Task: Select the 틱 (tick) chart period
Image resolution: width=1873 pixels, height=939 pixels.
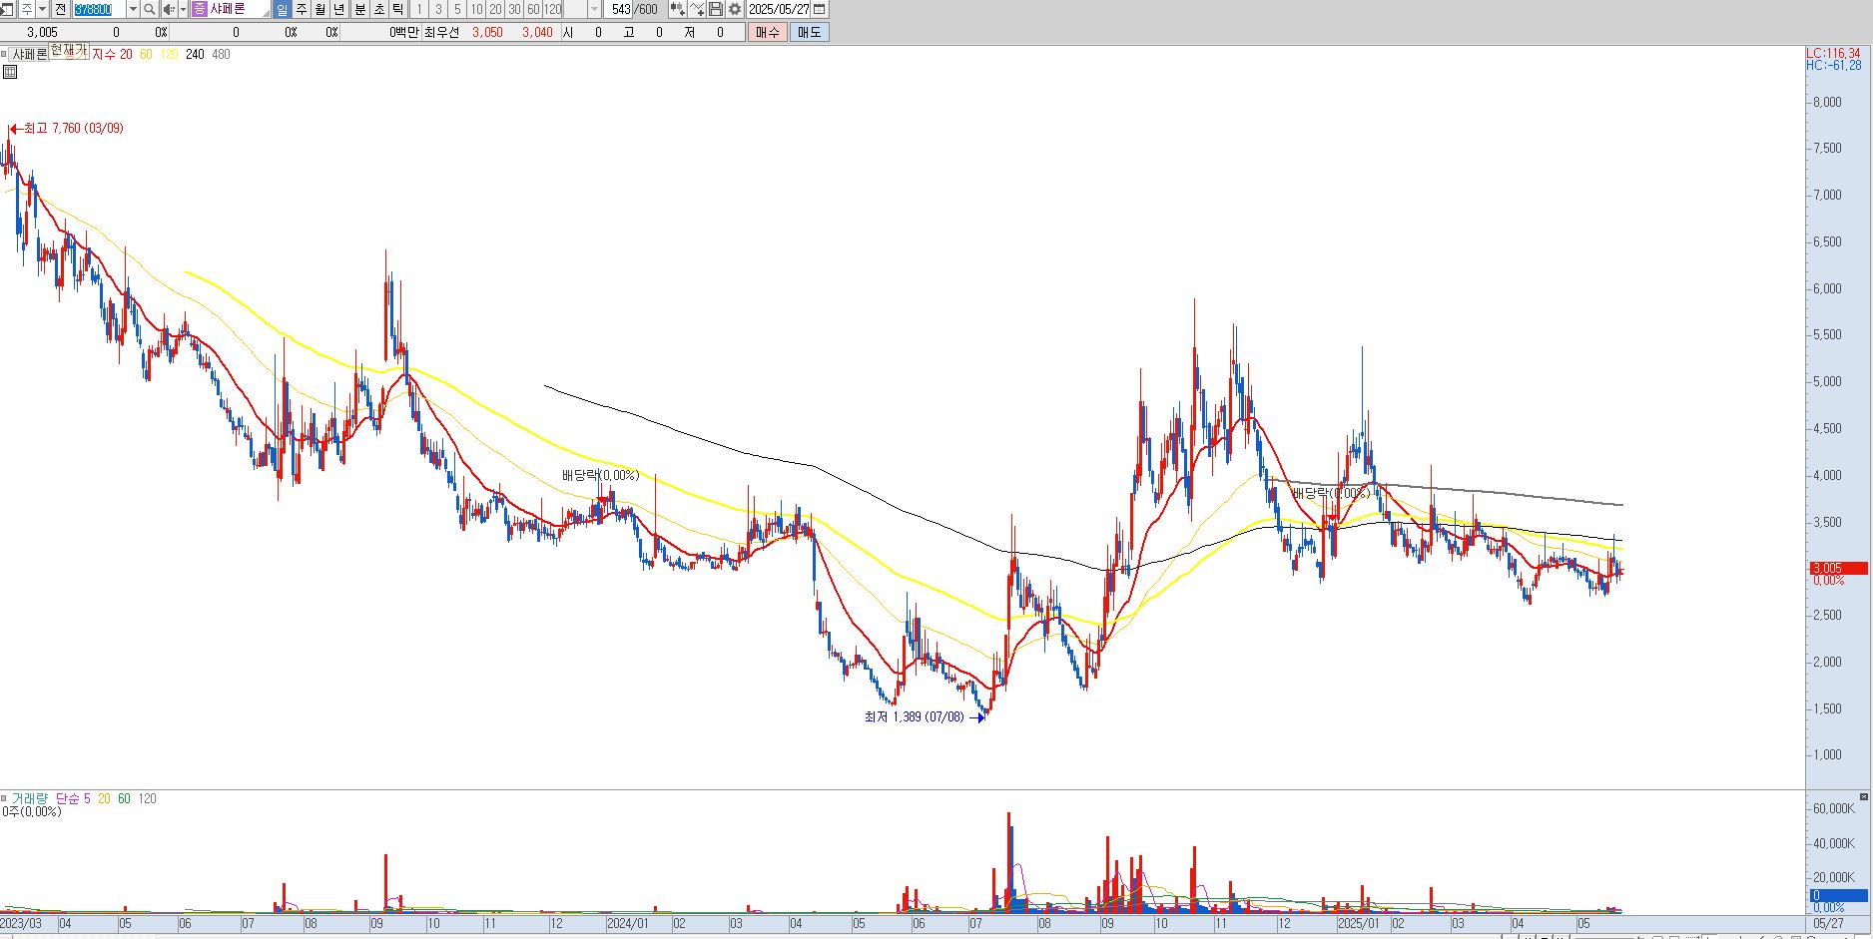Action: [398, 9]
